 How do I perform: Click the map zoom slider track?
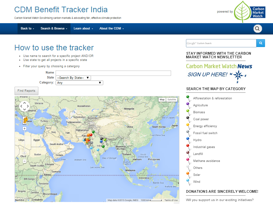24,145
